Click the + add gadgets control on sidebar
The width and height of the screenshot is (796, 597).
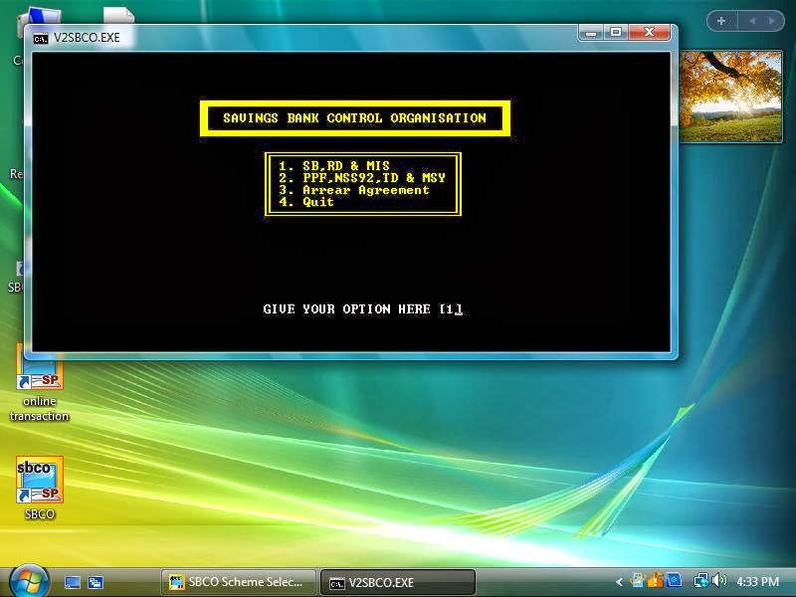[720, 20]
